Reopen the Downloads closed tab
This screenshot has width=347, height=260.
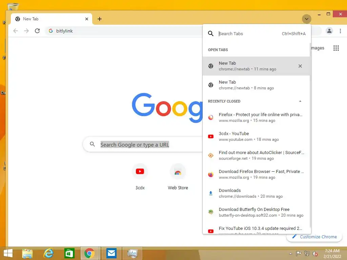click(x=256, y=193)
